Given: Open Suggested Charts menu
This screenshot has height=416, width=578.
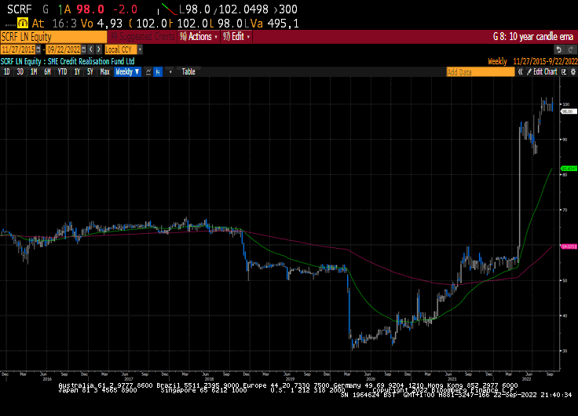Looking at the screenshot, I should [x=143, y=37].
